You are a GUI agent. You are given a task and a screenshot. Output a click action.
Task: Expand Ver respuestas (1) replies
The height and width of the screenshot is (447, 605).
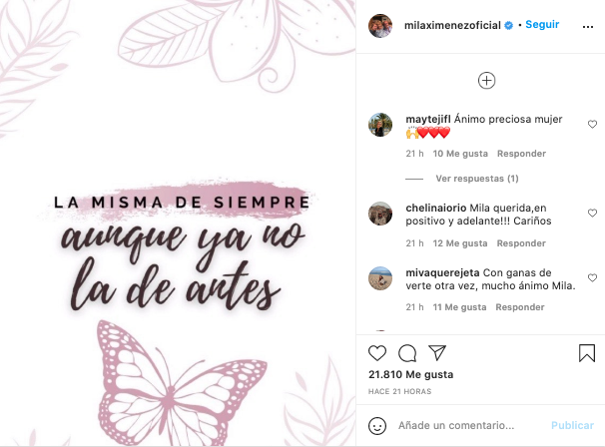point(477,179)
